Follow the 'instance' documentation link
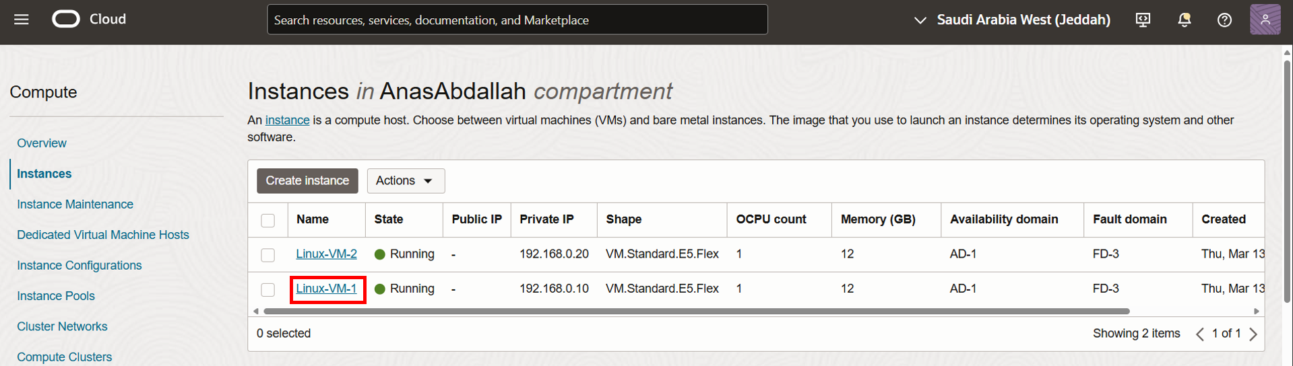This screenshot has width=1293, height=366. [287, 120]
